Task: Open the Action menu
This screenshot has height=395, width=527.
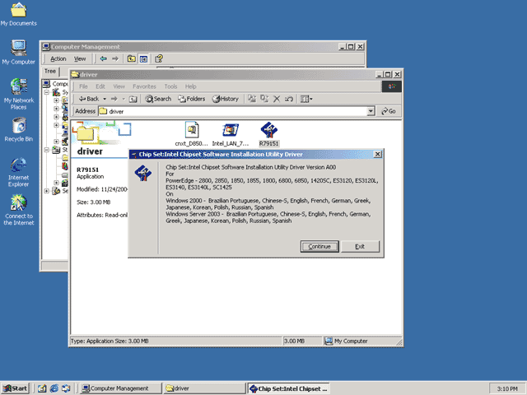Action: coord(58,58)
